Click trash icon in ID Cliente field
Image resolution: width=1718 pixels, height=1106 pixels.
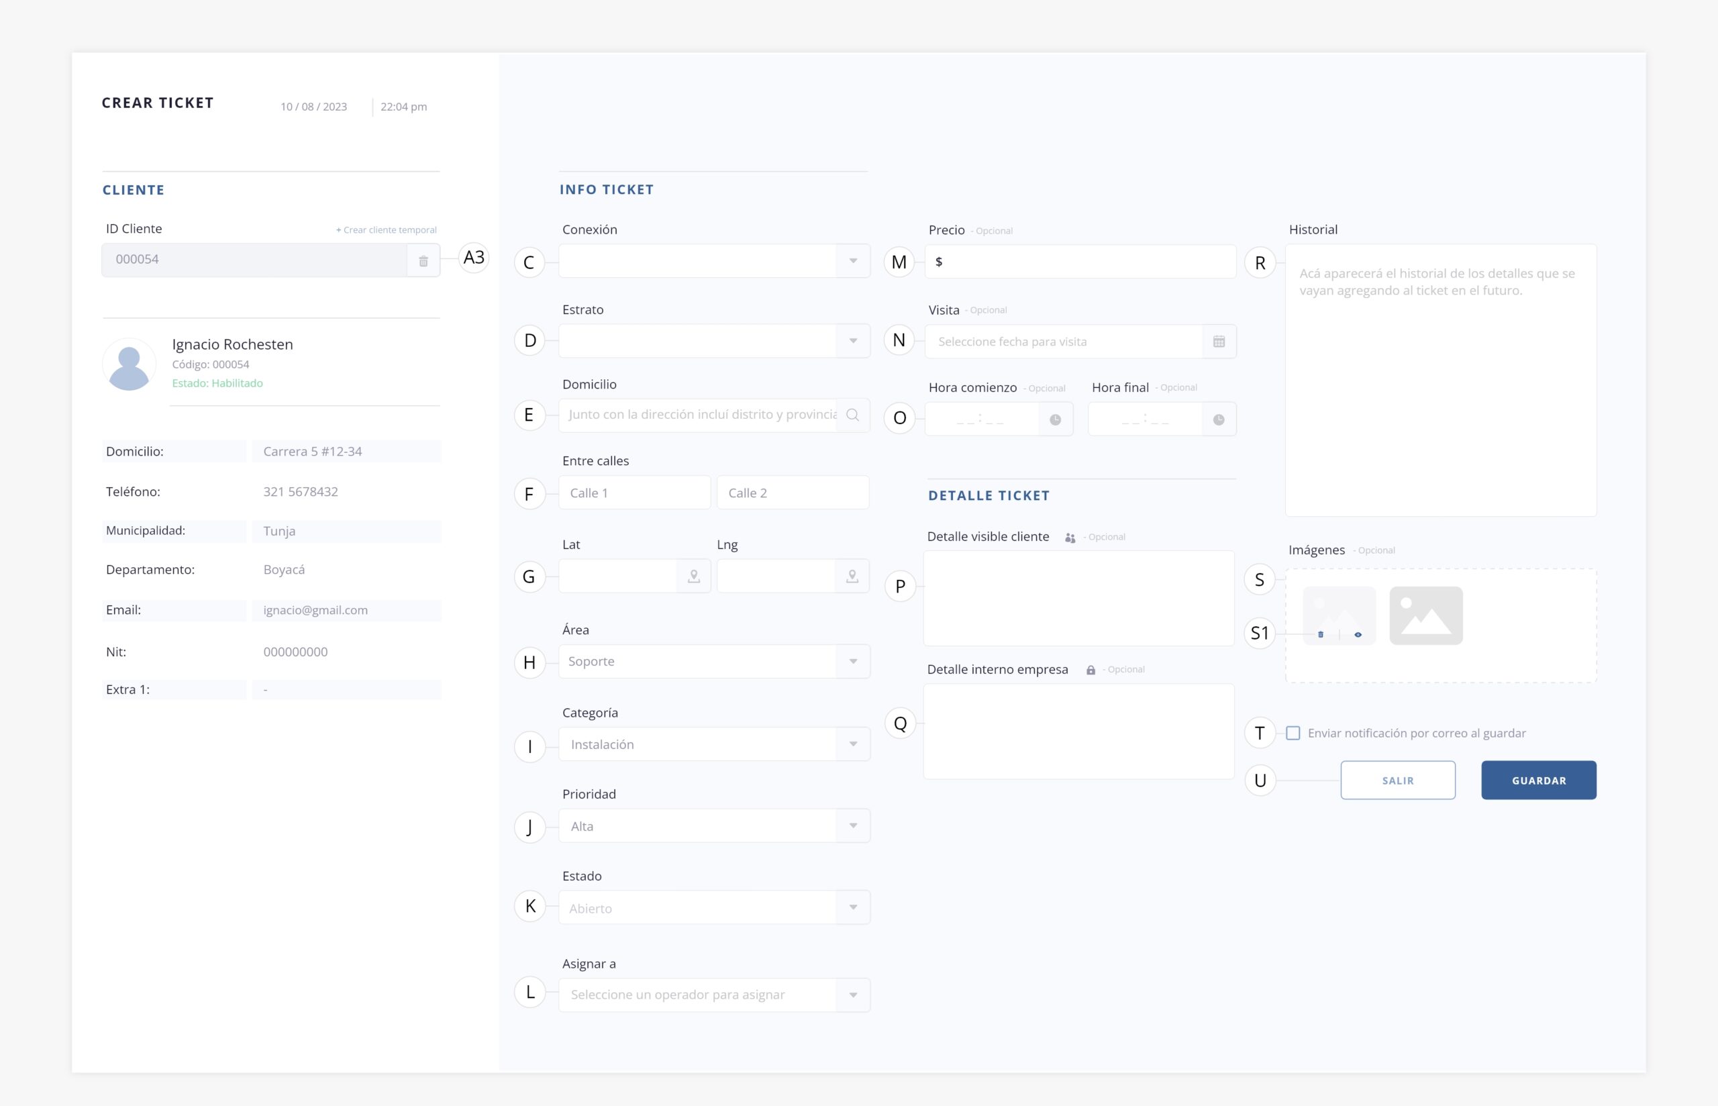coord(423,262)
